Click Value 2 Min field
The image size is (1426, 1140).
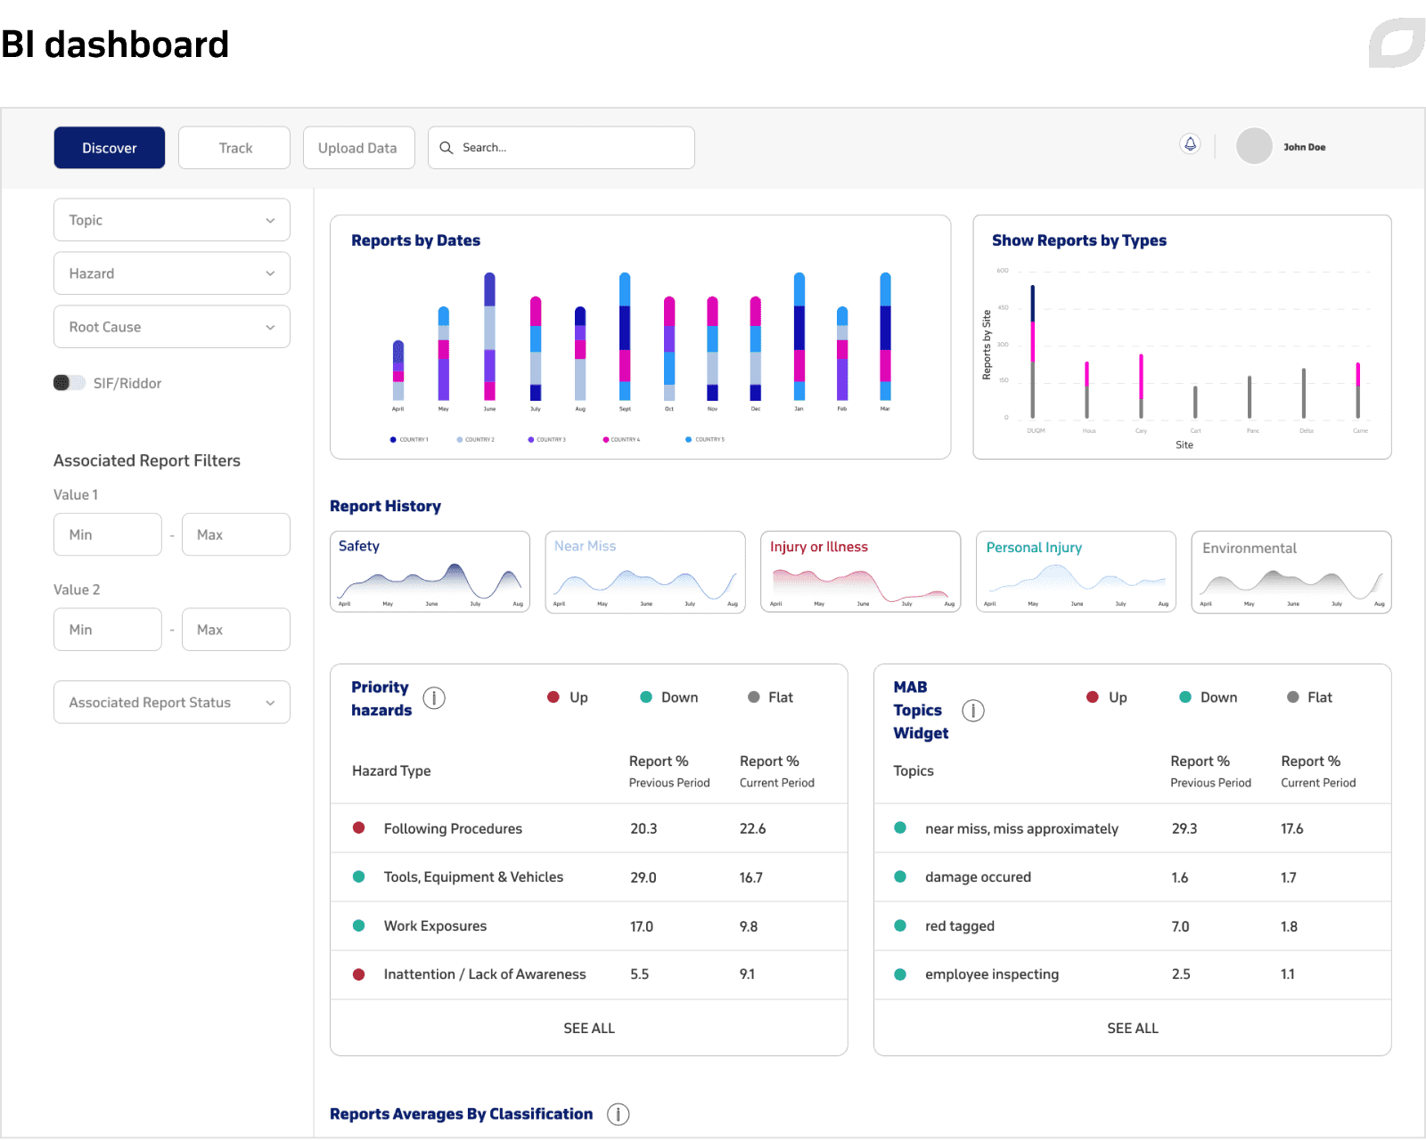tap(108, 630)
